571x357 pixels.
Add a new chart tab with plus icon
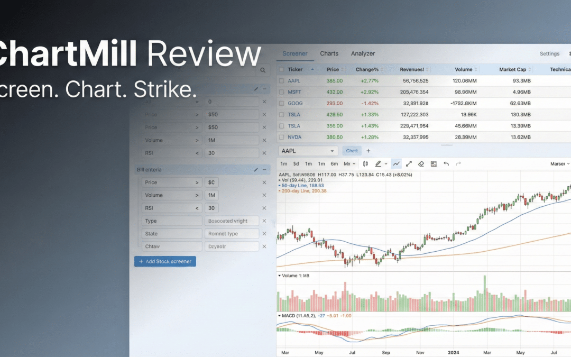[x=368, y=151]
